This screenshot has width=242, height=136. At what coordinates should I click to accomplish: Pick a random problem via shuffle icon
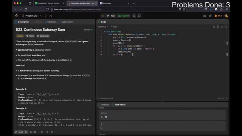coord(51,16)
